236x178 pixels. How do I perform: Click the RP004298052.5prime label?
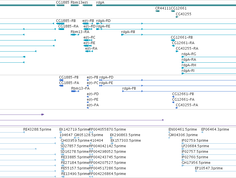(x=108, y=152)
